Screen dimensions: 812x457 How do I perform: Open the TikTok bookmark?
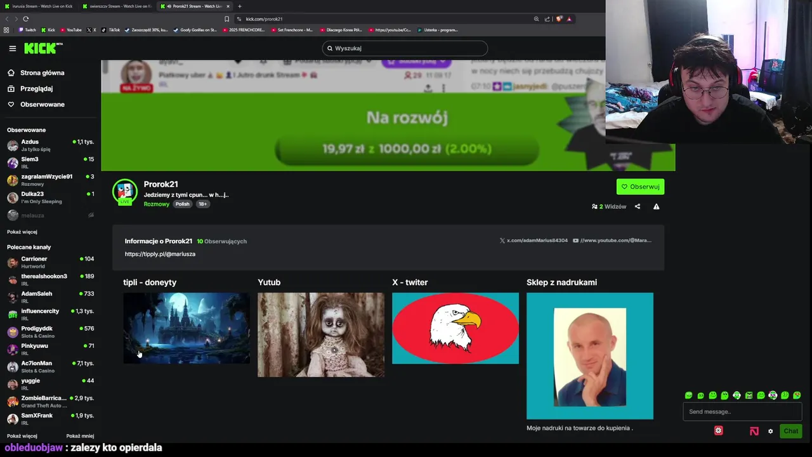point(110,30)
